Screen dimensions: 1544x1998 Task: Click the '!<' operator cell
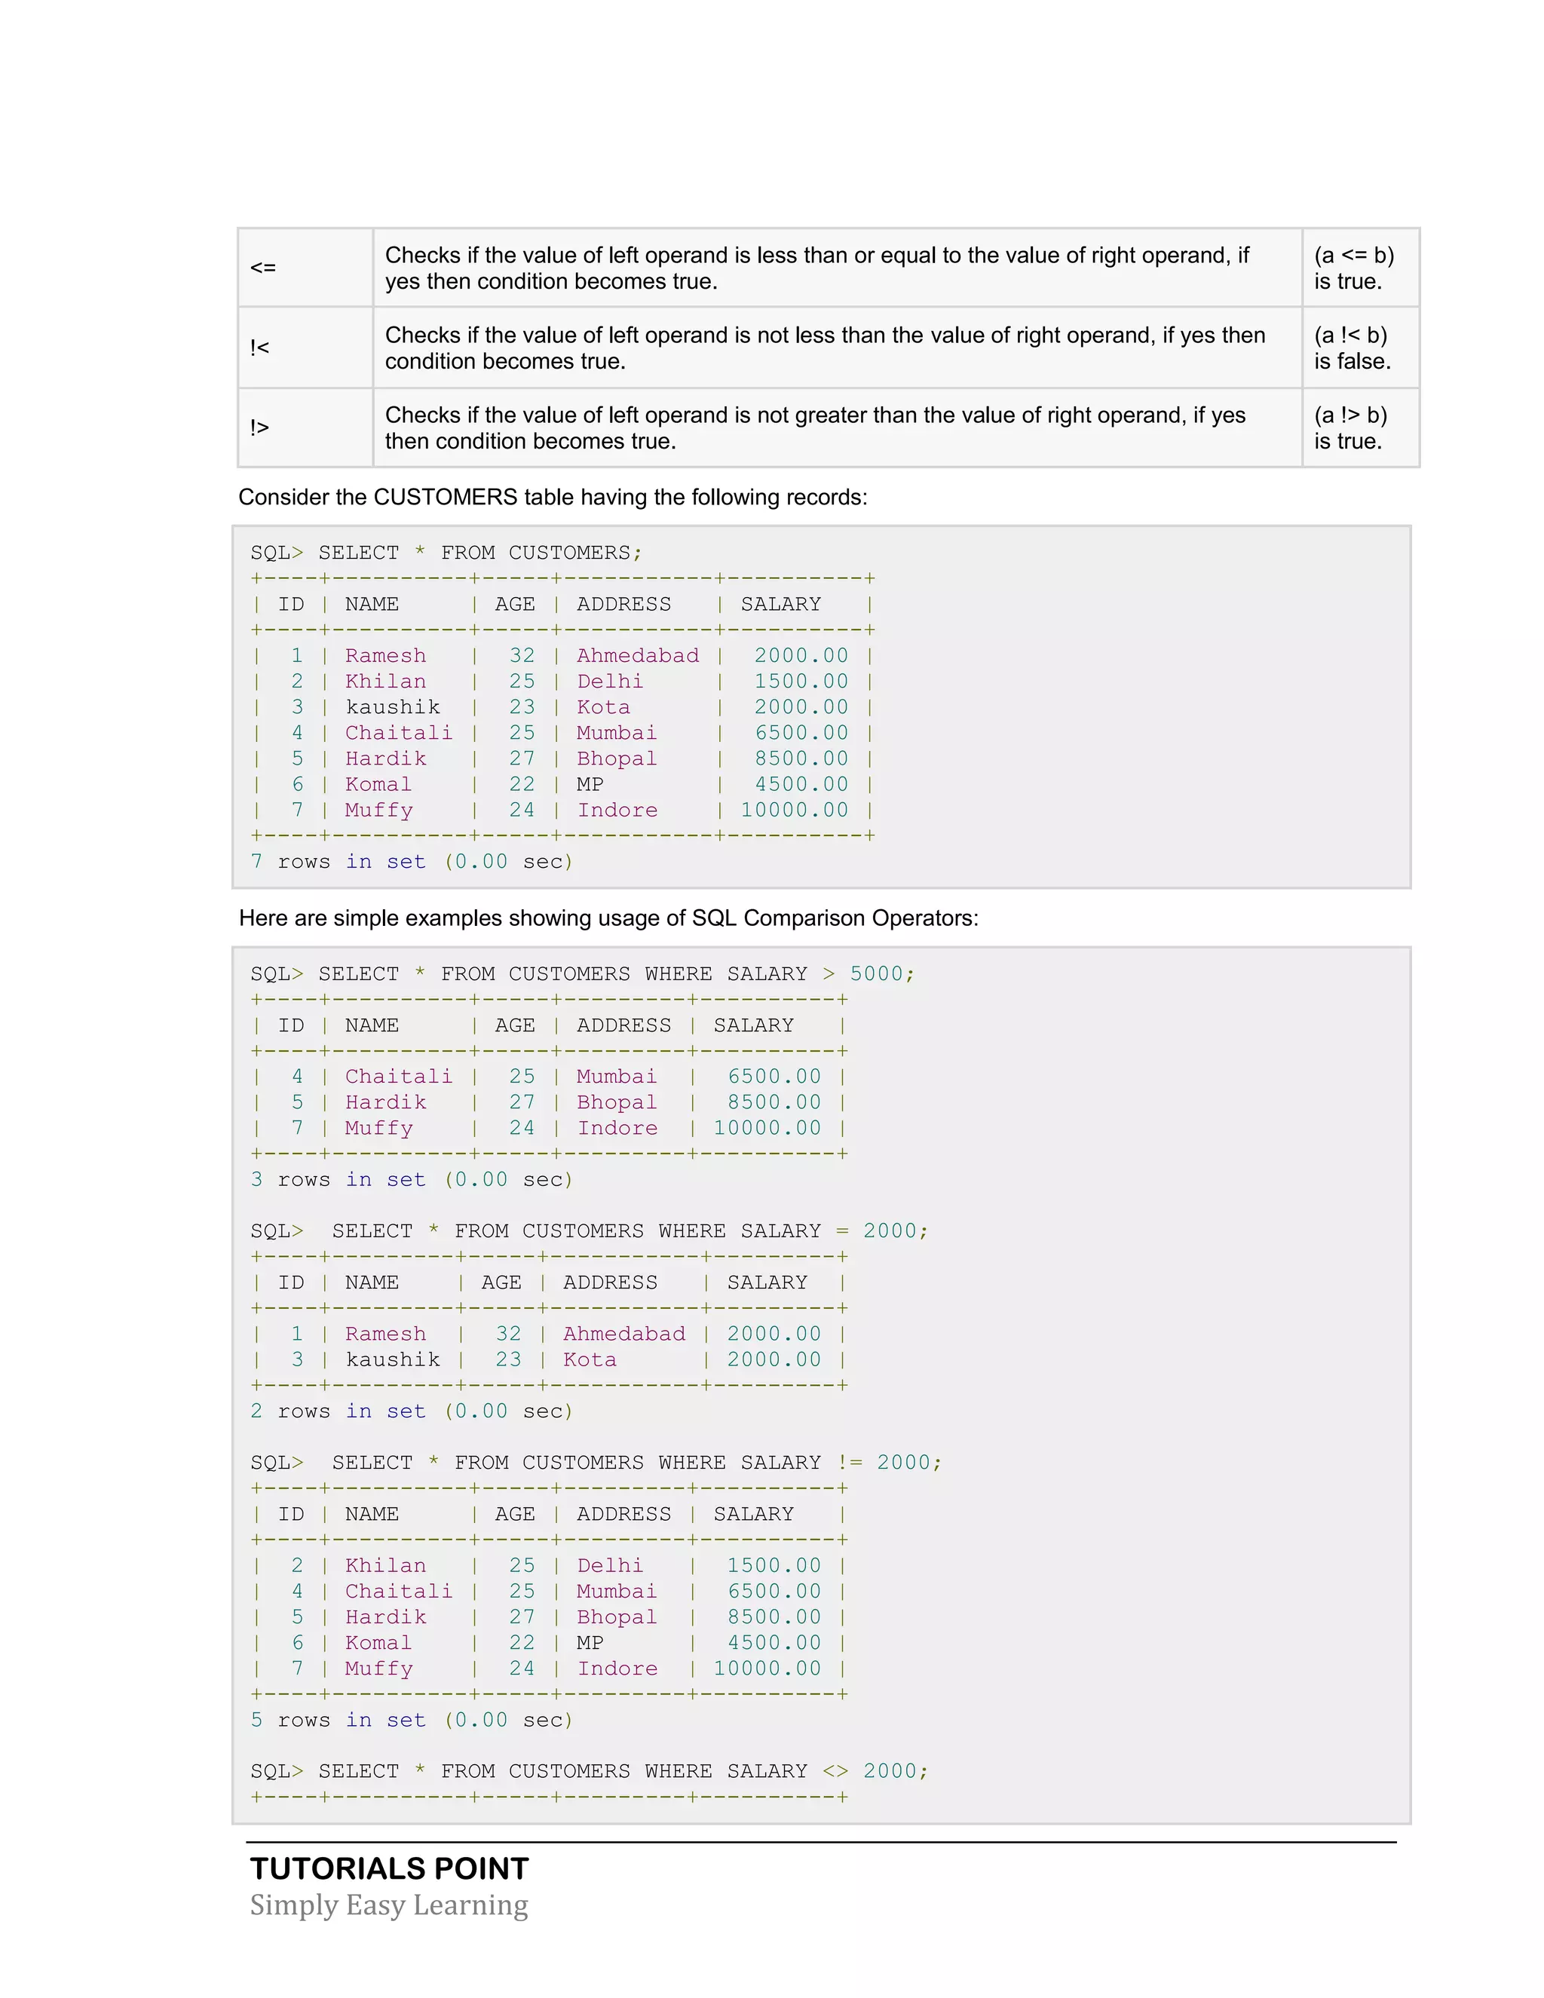[x=305, y=348]
